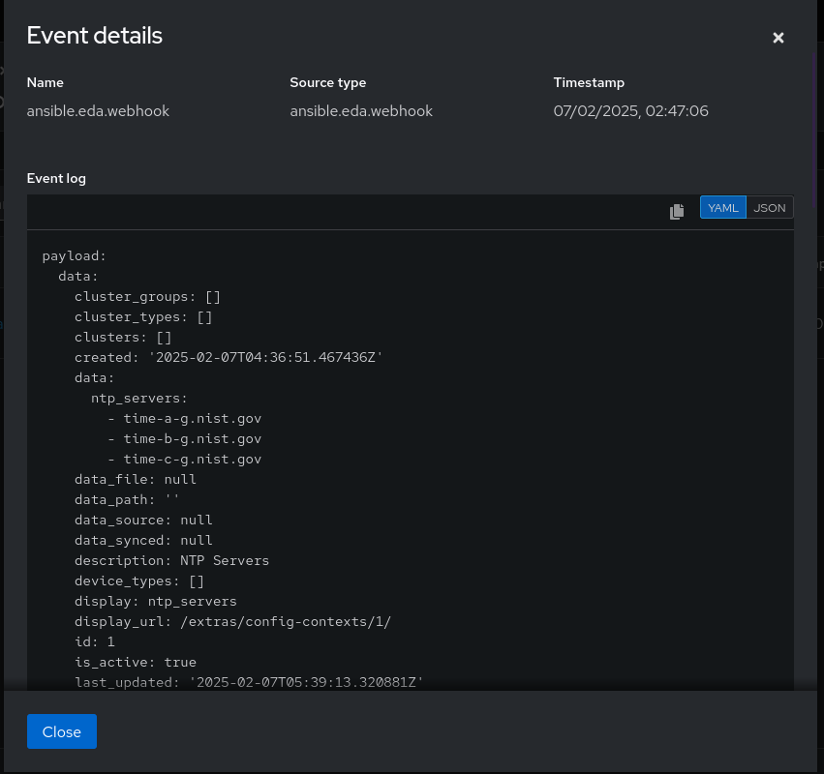The height and width of the screenshot is (774, 824).
Task: Select the timestamp value 07/02/2025, 02:47:06
Action: 630,111
